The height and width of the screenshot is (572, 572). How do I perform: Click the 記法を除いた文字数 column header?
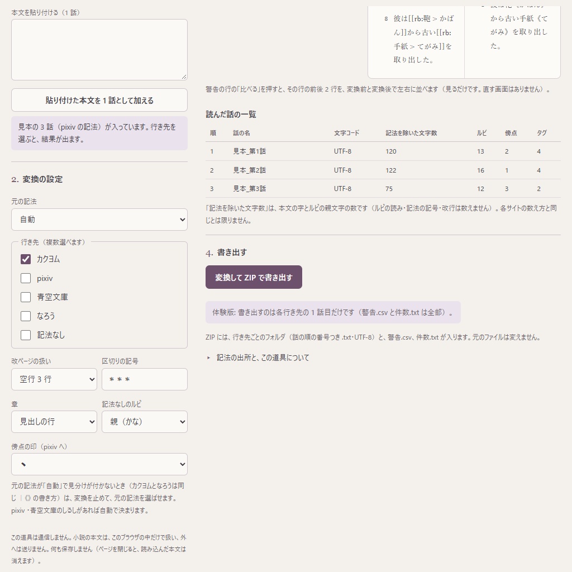pyautogui.click(x=411, y=133)
